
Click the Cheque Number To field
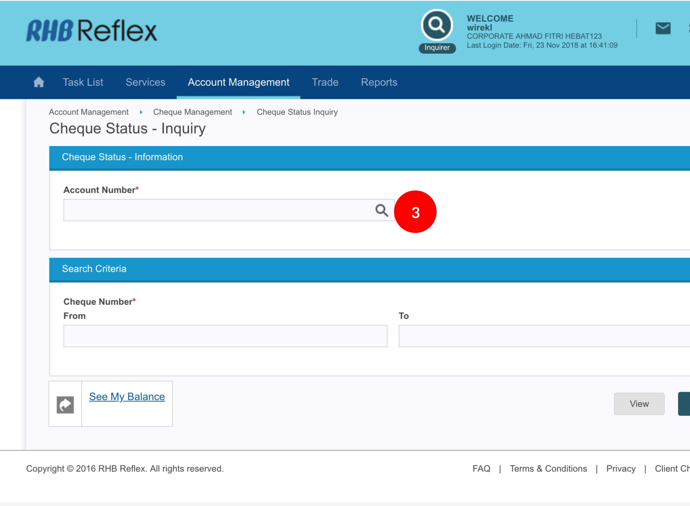(x=544, y=336)
